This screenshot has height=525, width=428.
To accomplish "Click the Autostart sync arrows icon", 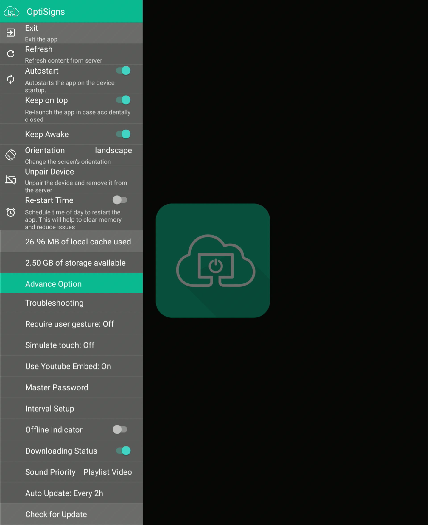I will click(11, 79).
